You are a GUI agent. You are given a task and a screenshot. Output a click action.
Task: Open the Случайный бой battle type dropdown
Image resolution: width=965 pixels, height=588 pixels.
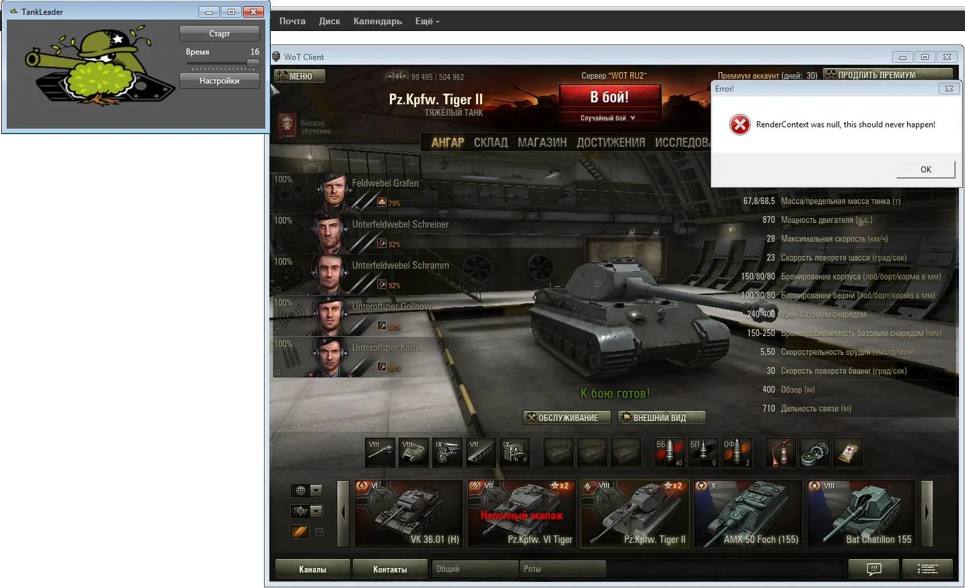(x=609, y=118)
